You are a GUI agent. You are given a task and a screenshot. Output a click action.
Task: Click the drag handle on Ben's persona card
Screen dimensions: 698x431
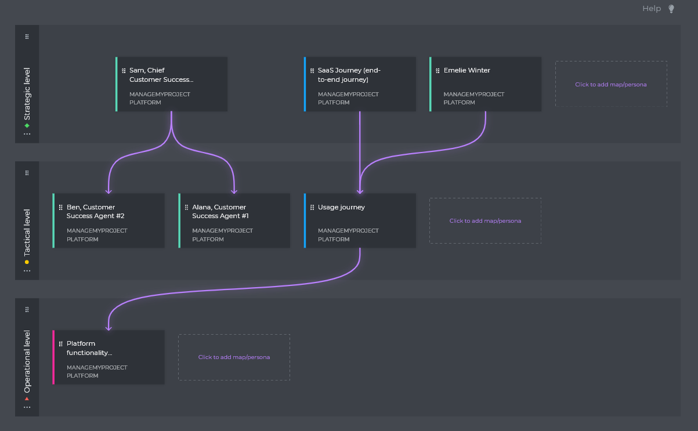tap(60, 207)
